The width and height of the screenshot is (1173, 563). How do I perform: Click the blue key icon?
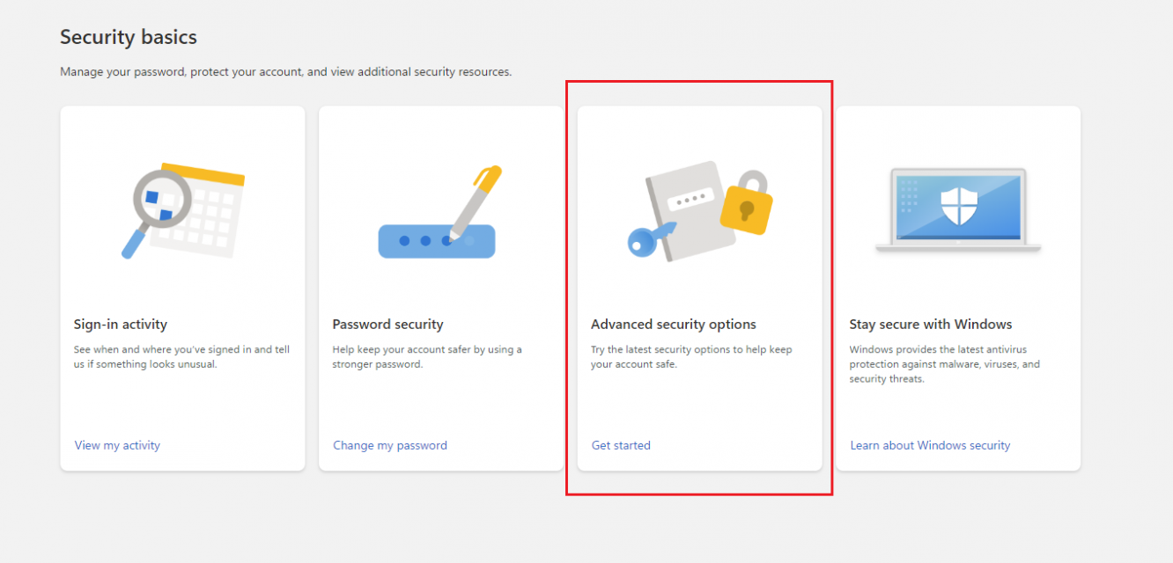(x=650, y=239)
